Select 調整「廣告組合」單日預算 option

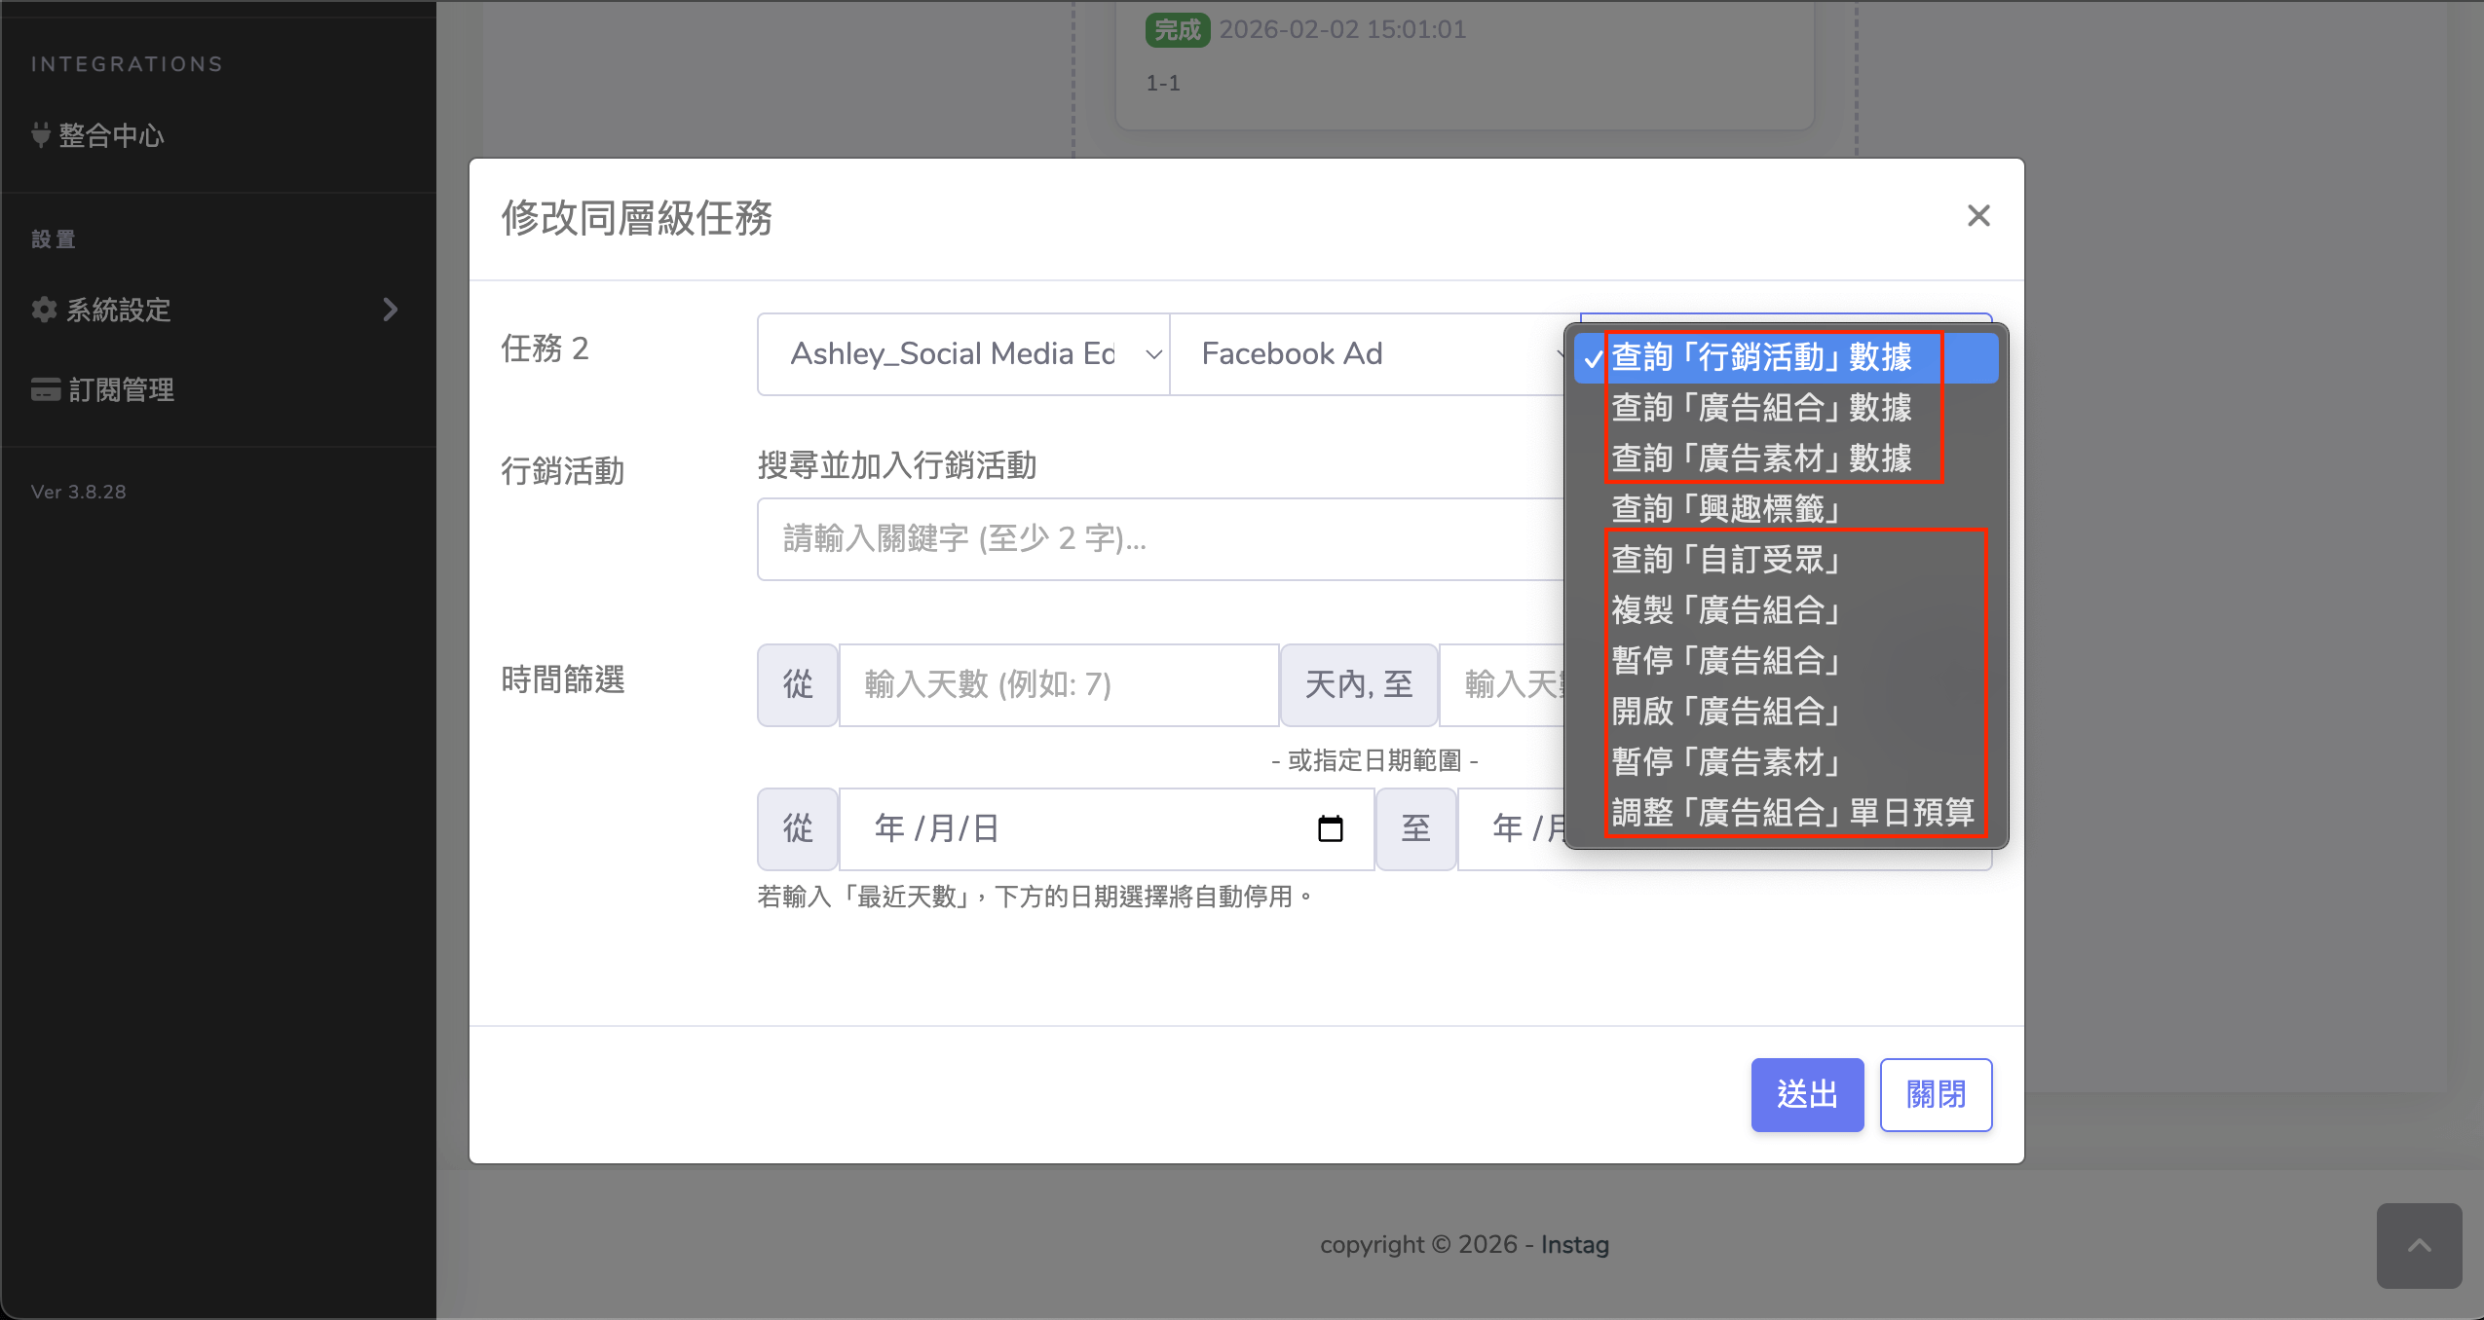point(1792,813)
